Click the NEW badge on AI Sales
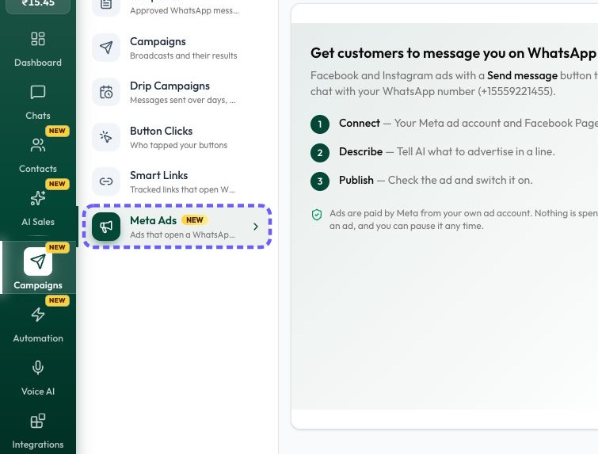 tap(57, 184)
